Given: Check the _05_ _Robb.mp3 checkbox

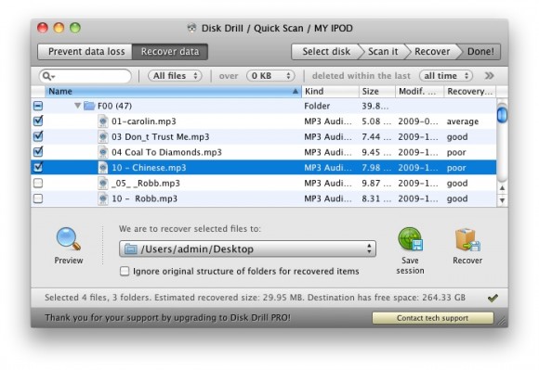Looking at the screenshot, I should (38, 183).
